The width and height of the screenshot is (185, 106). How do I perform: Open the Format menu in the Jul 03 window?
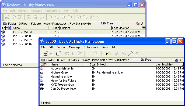[x=61, y=47]
